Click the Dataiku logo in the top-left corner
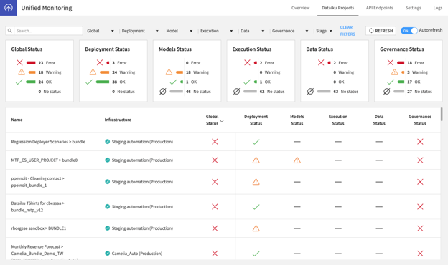Image resolution: width=448 pixels, height=265 pixels. coord(9,8)
